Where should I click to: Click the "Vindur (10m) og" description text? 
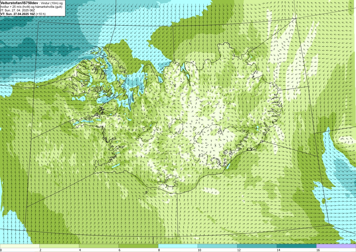52,3
